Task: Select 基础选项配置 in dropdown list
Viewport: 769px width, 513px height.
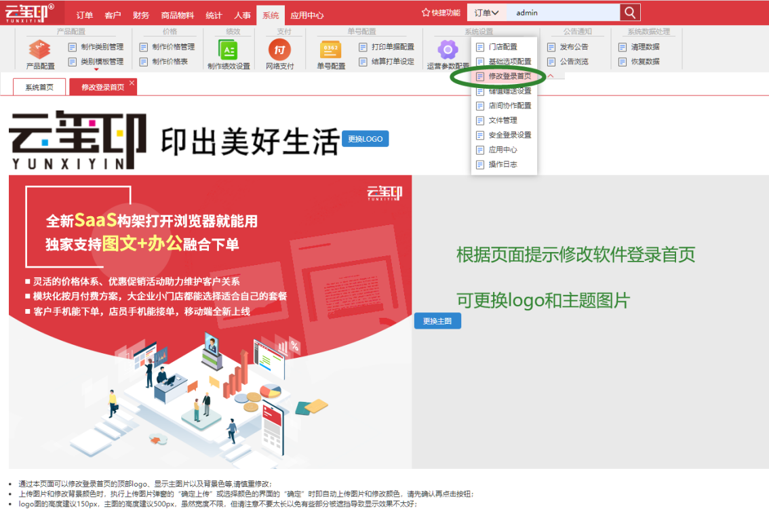Action: coord(504,62)
